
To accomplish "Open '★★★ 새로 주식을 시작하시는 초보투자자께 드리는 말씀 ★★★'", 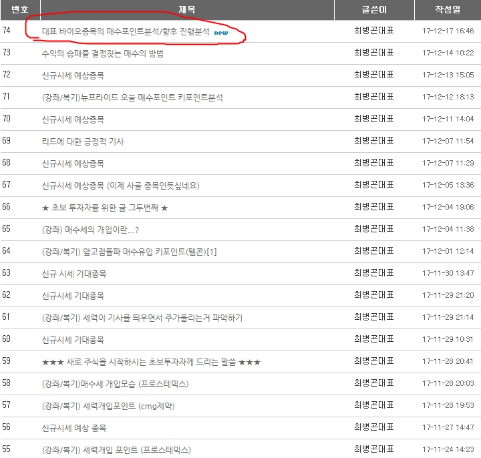I will pyautogui.click(x=151, y=362).
